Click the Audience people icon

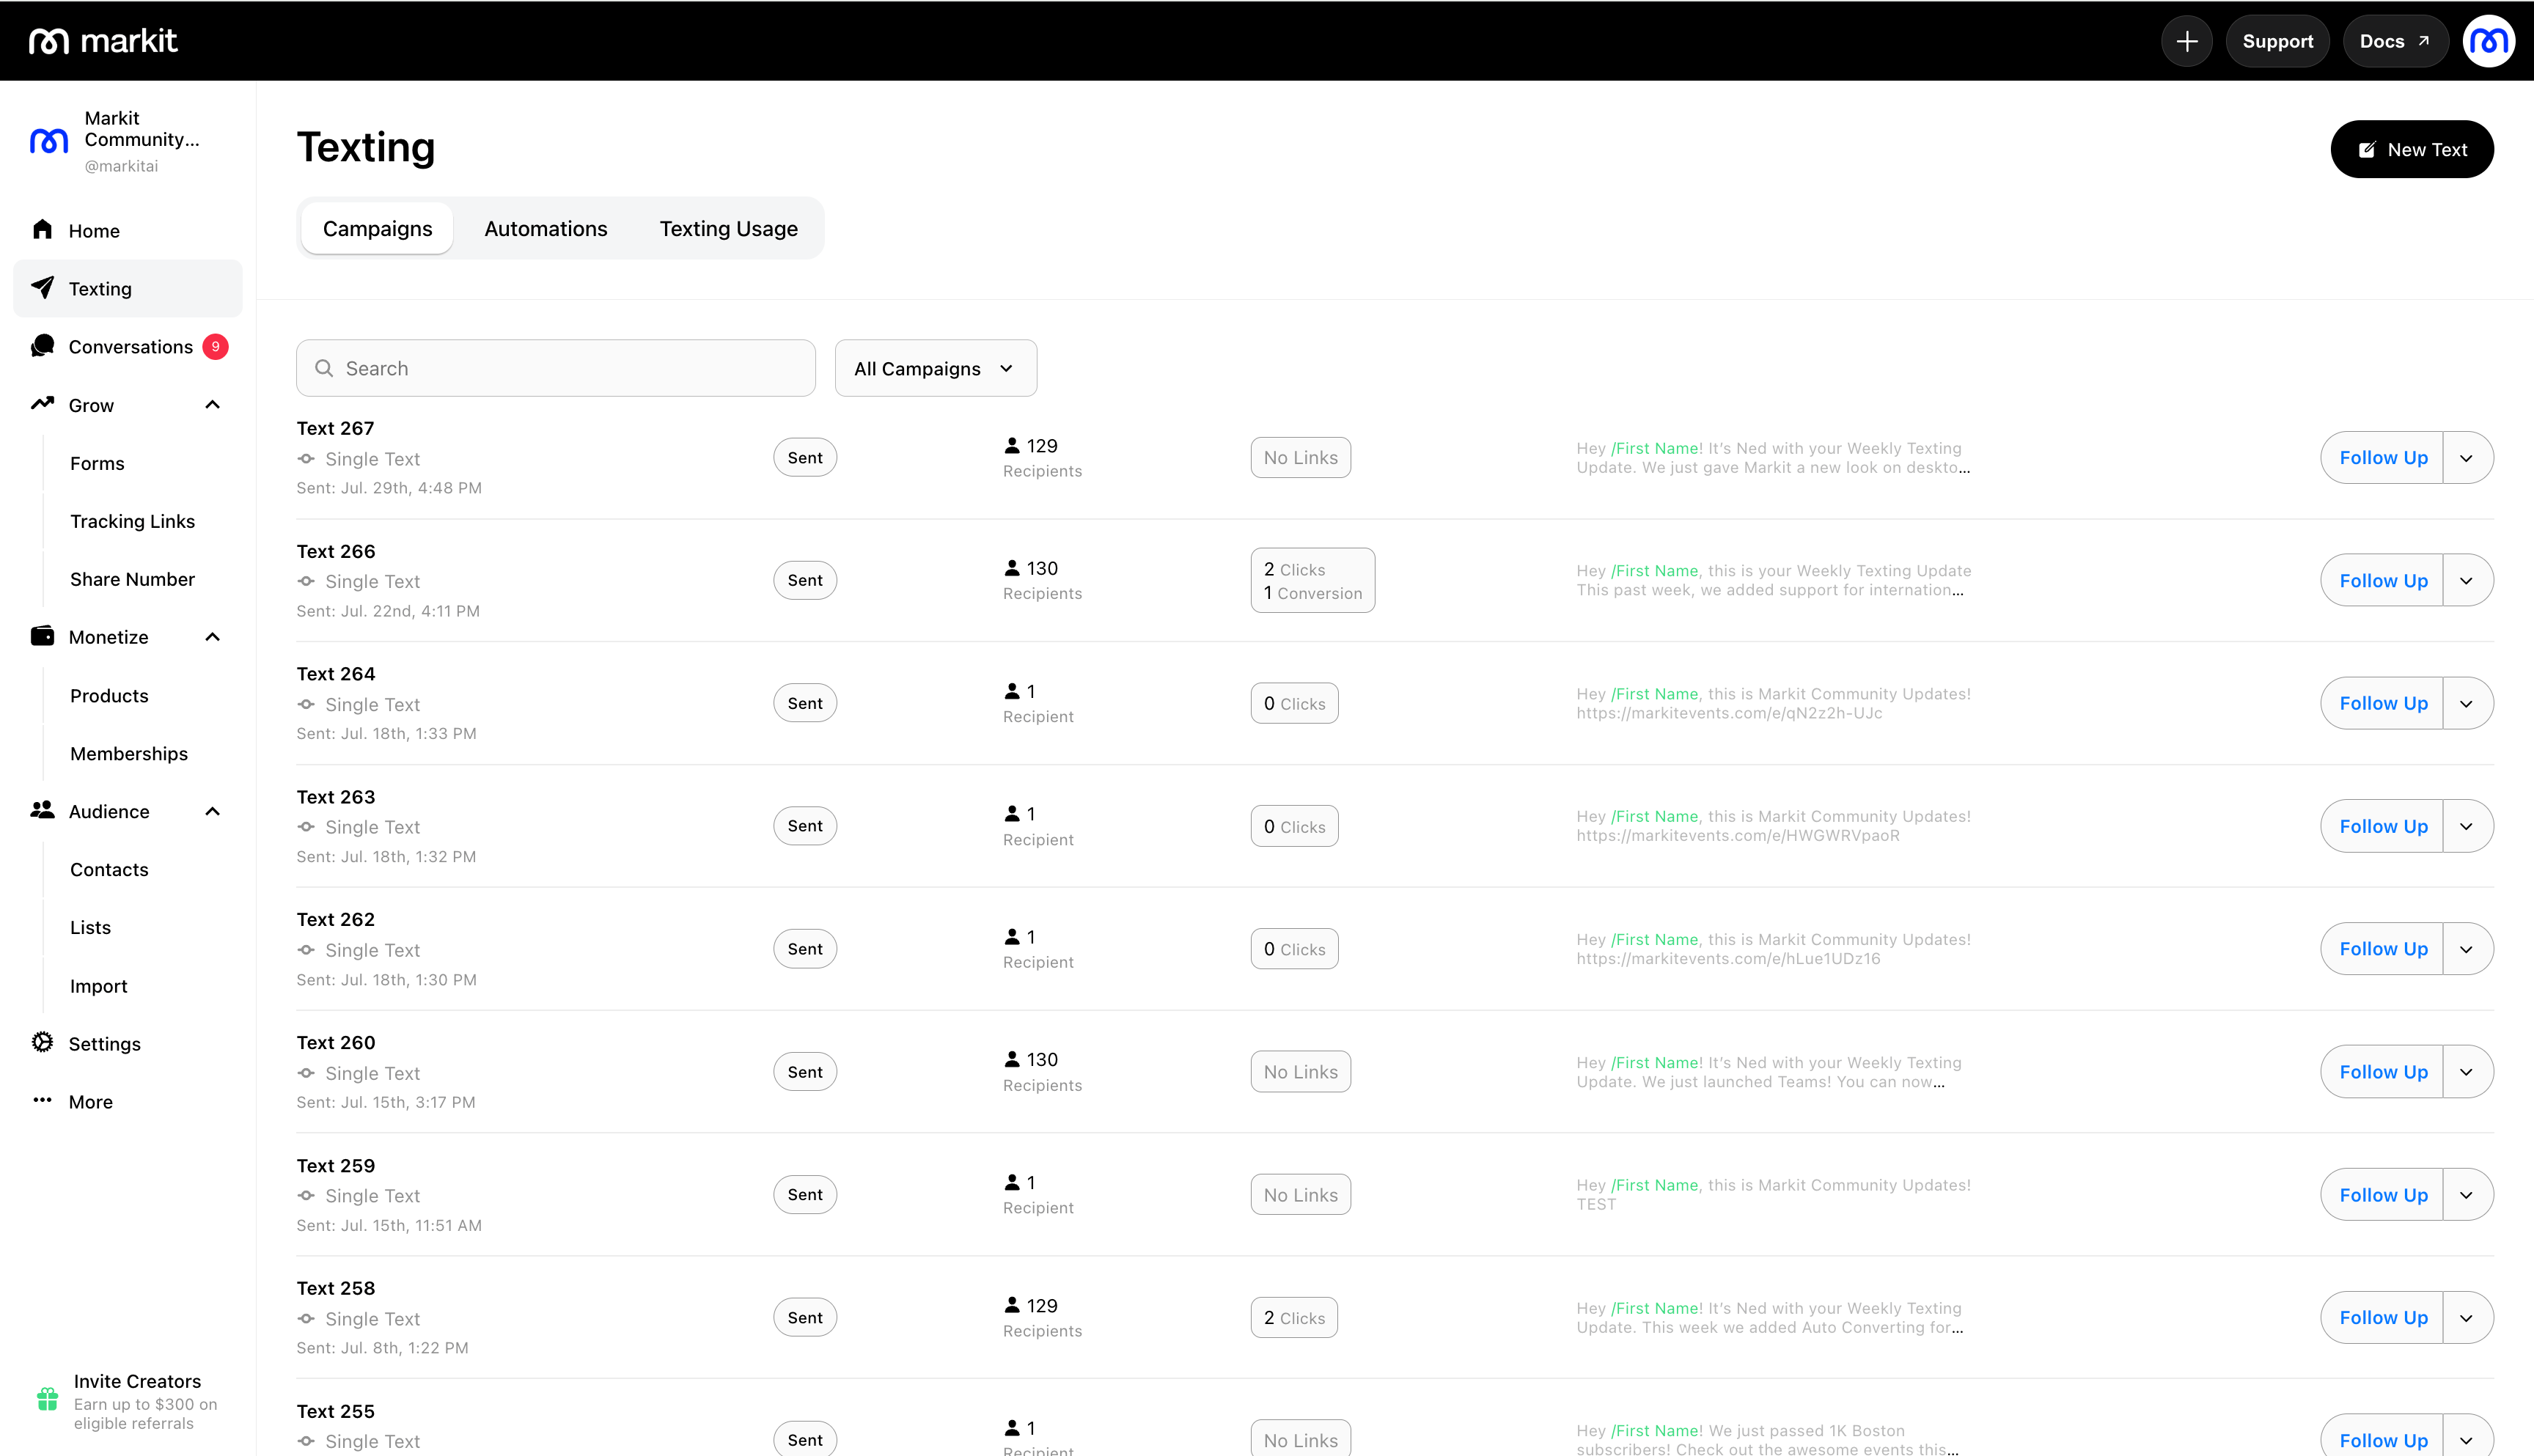(x=42, y=810)
